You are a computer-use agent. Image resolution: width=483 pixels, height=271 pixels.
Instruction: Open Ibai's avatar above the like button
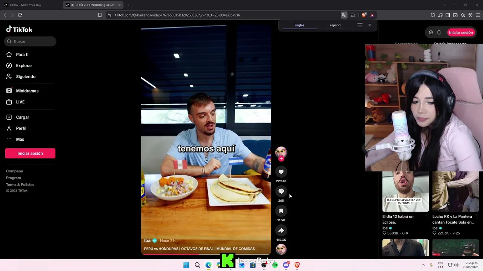click(x=281, y=152)
